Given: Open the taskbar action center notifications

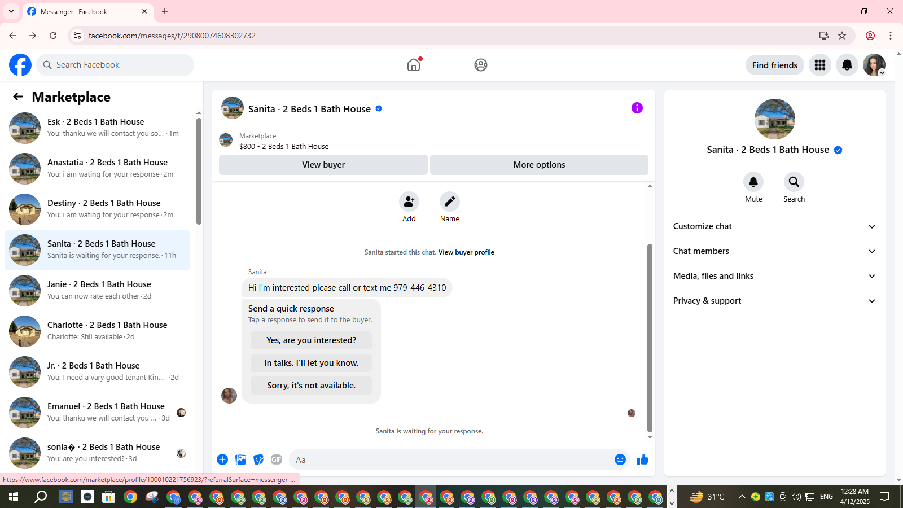Looking at the screenshot, I should pos(885,497).
